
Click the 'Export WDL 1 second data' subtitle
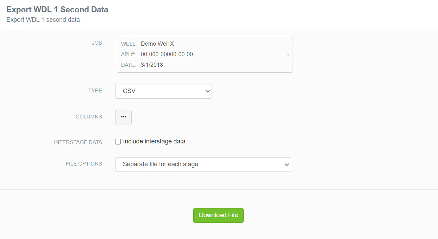point(43,20)
